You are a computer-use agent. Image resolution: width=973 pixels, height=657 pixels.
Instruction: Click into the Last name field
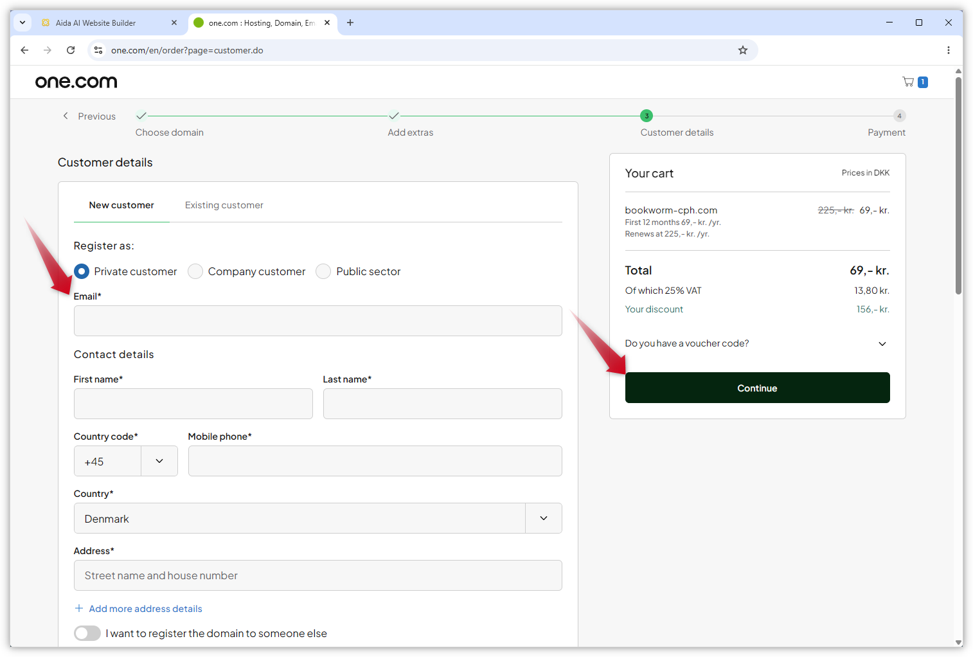pos(443,404)
